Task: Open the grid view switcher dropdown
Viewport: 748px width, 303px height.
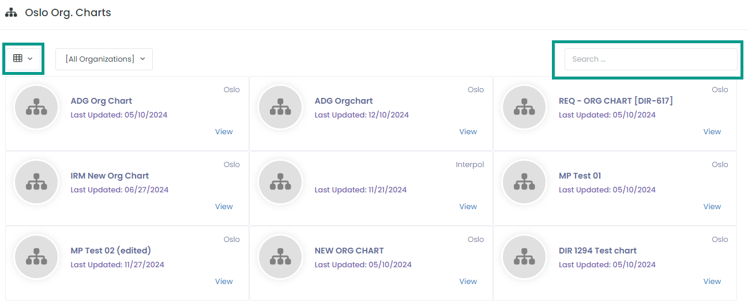Action: [x=23, y=59]
